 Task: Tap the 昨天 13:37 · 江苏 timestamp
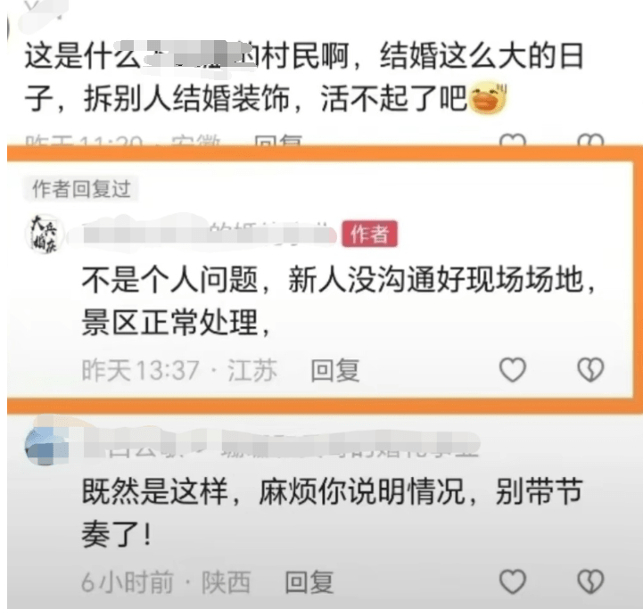point(179,370)
